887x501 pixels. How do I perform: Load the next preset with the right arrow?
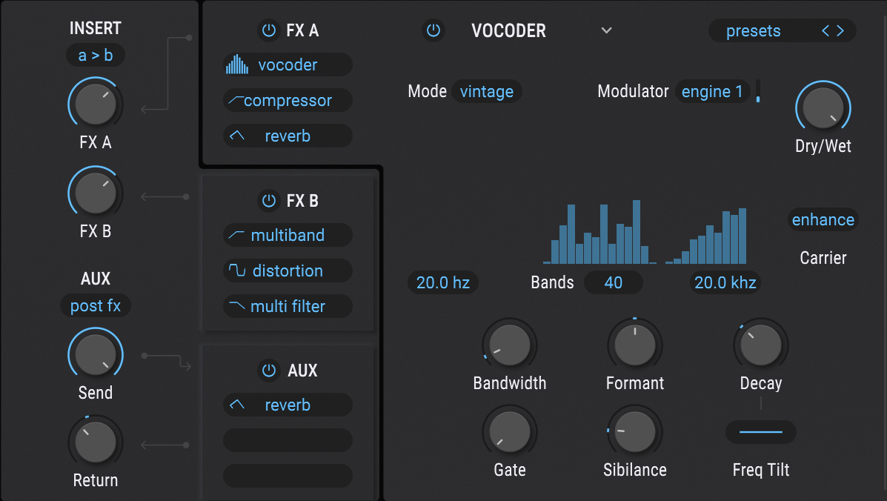pyautogui.click(x=842, y=31)
